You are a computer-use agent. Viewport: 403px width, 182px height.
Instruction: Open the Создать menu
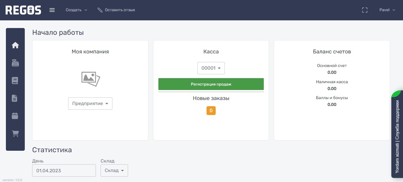pyautogui.click(x=76, y=10)
